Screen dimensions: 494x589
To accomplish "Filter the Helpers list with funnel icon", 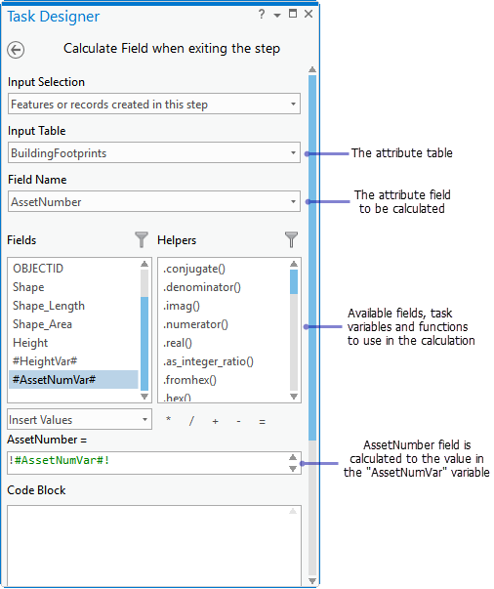I will click(291, 239).
